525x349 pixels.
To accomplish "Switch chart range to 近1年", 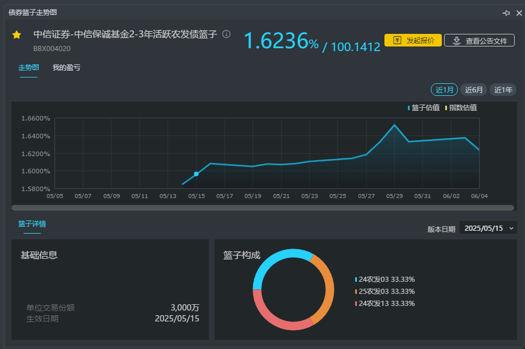I will pyautogui.click(x=503, y=90).
